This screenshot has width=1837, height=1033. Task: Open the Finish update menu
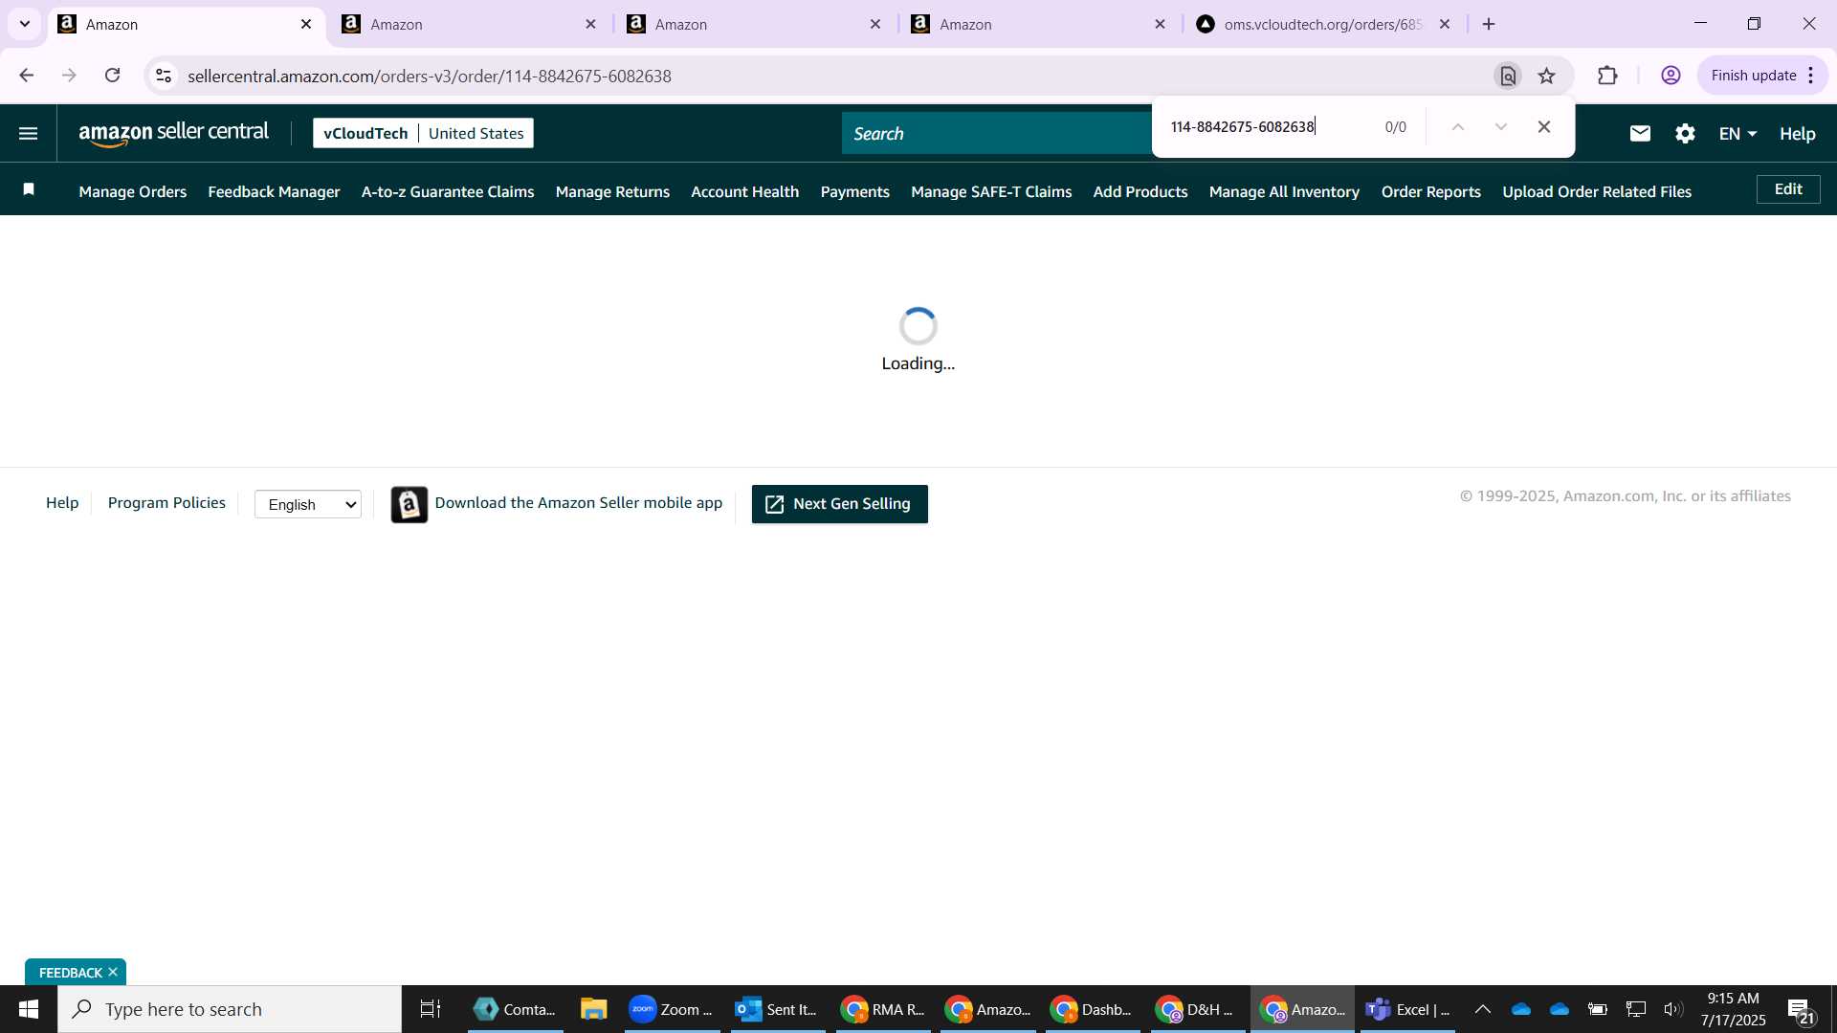click(1762, 76)
